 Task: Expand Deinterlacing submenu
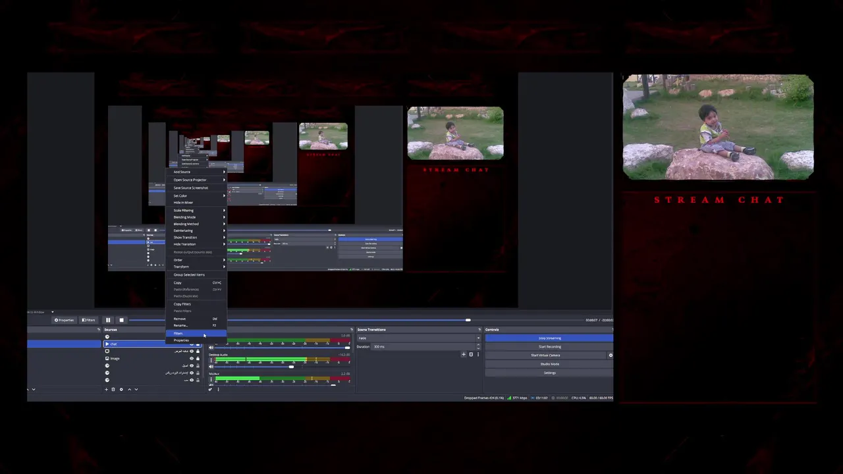tap(196, 230)
